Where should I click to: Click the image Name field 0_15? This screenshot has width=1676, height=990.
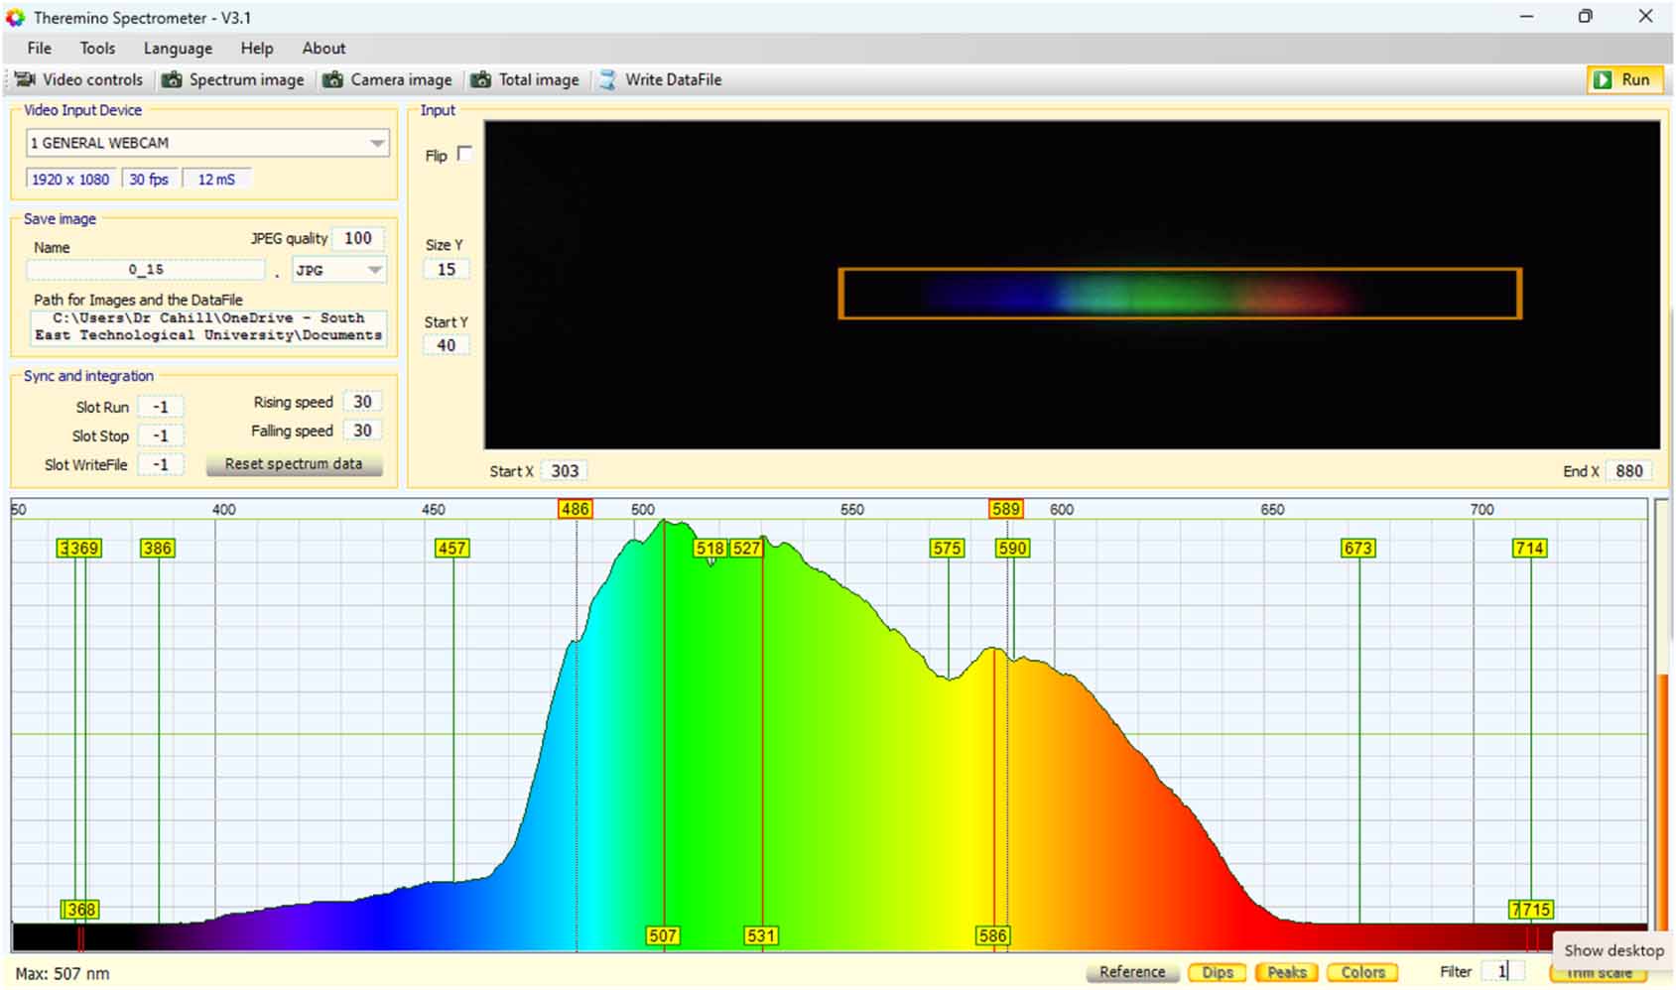146,270
